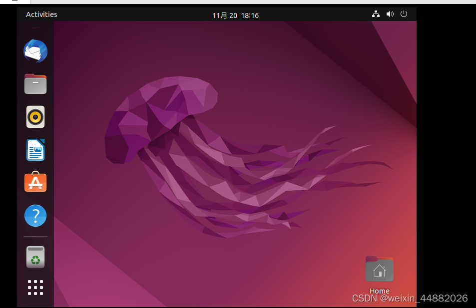Open the Help application
The image size is (476, 308).
click(35, 216)
